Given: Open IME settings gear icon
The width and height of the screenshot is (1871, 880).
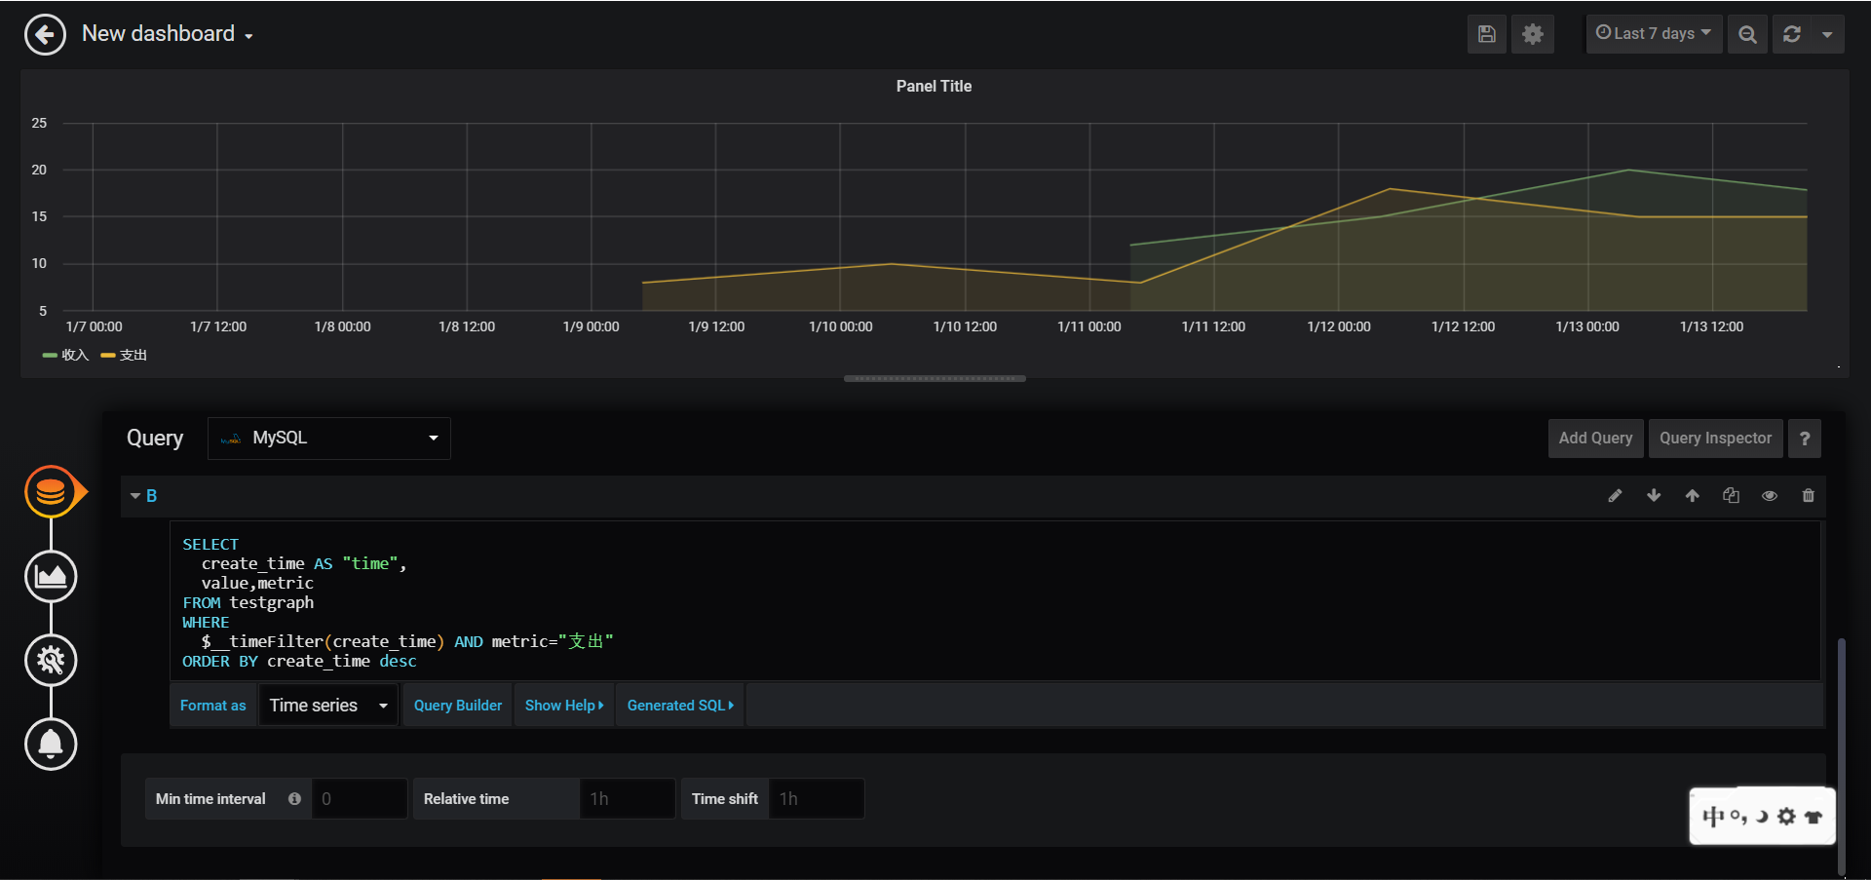Looking at the screenshot, I should tap(1786, 817).
